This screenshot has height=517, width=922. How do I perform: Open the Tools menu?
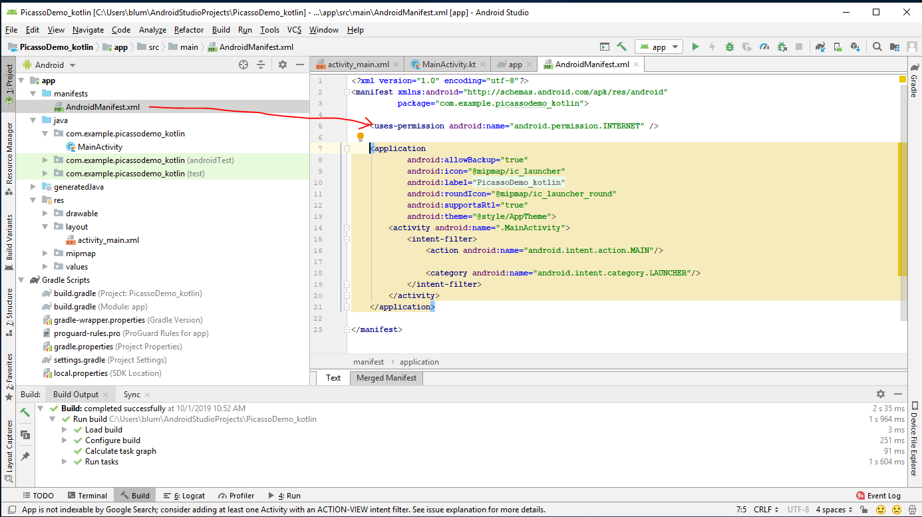point(269,30)
